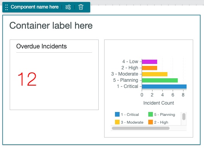204x148 pixels.
Task: Click the purple 4 - Low bar
Action: (149, 62)
